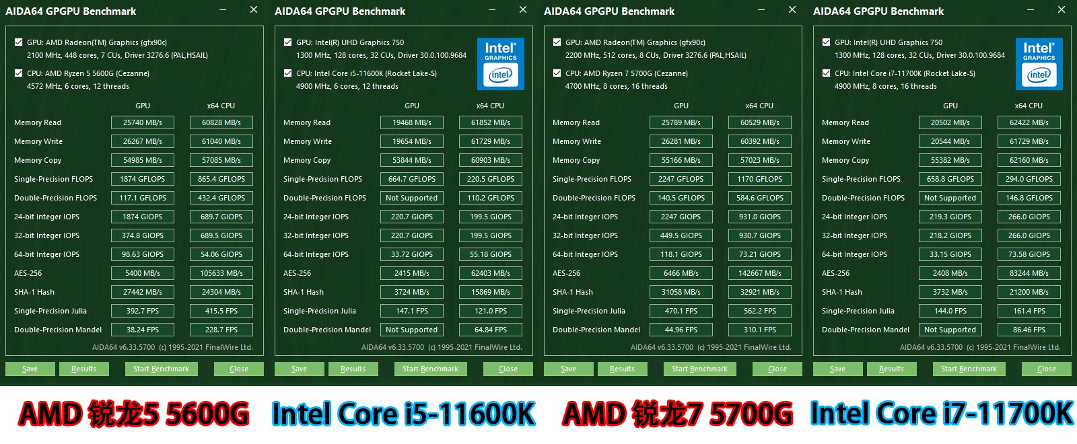Select Double-Precision Mandel value 38.24 FPS
Image resolution: width=1077 pixels, height=444 pixels.
[x=143, y=330]
